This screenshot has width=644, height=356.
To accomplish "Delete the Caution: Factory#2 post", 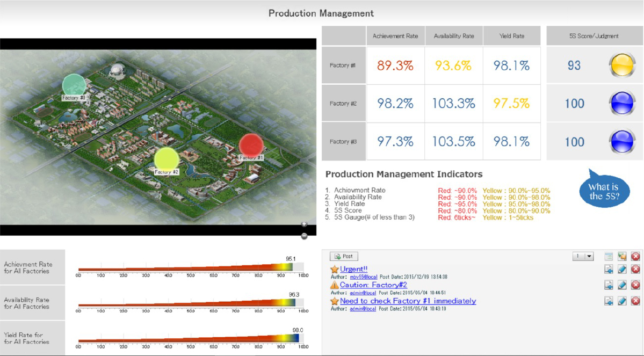I will 635,285.
